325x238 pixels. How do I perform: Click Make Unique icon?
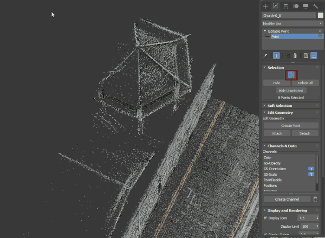click(x=287, y=56)
